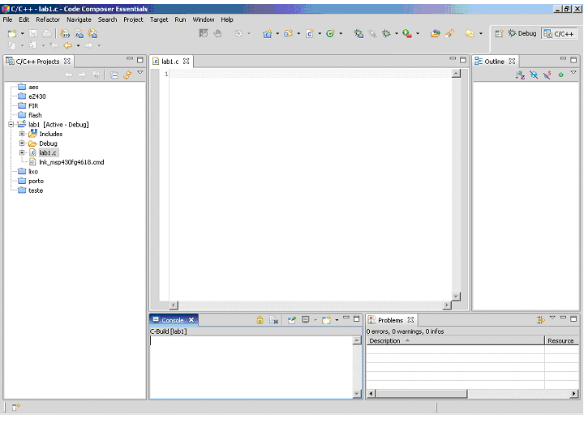This screenshot has height=423, width=584.
Task: Select lab1.c in project tree
Action: coord(48,153)
